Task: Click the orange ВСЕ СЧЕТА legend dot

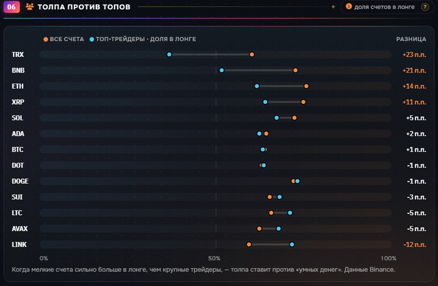Action: pos(46,39)
